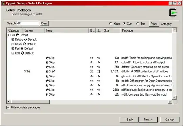
Task: Expand the Debug category
Action: 13,39
